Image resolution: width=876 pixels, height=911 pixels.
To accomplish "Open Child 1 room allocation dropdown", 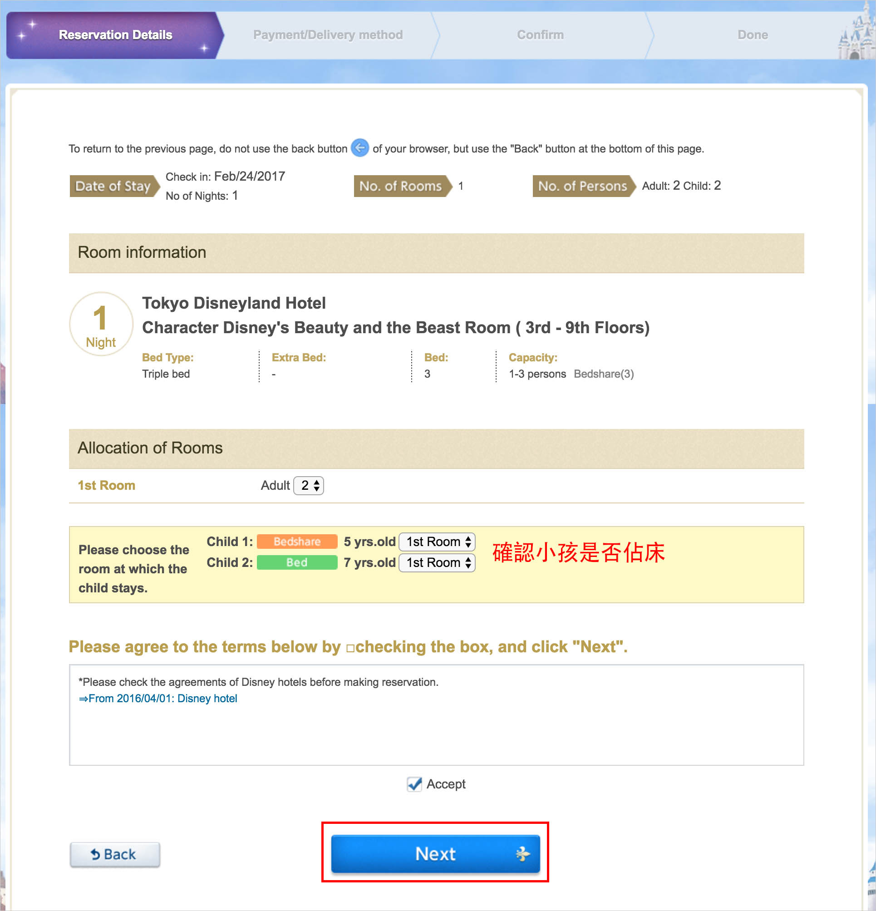I will pos(437,542).
